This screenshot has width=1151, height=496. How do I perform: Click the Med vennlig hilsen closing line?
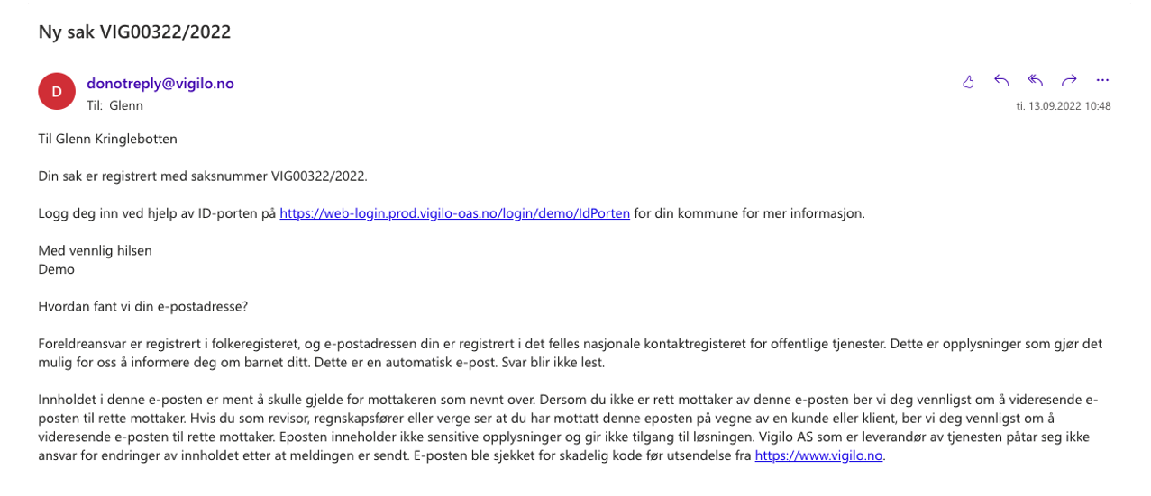(96, 251)
